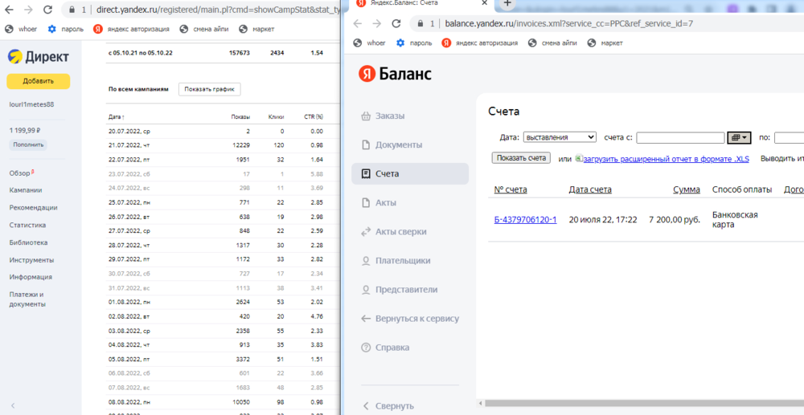This screenshot has width=804, height=415.
Task: Open пароль bookmark in Direct window
Action: point(66,29)
